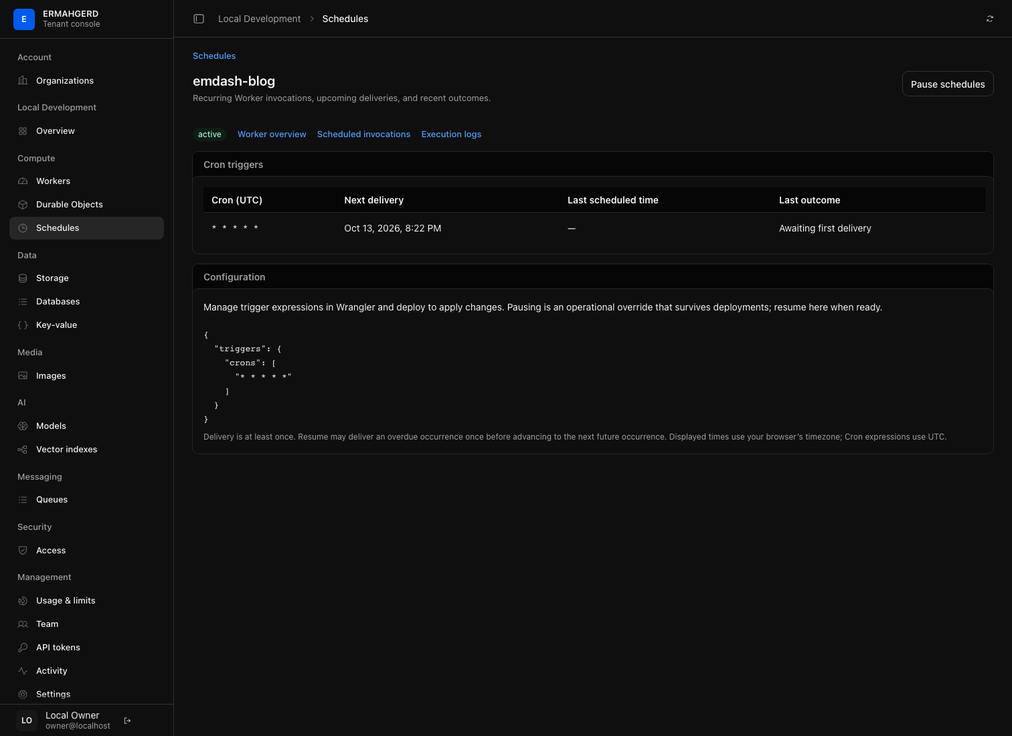The width and height of the screenshot is (1012, 736).
Task: Click the Workers gauge icon
Action: click(23, 181)
